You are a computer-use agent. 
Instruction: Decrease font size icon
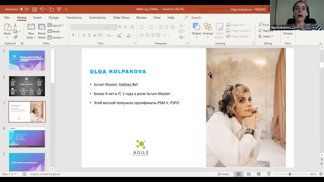pos(126,27)
